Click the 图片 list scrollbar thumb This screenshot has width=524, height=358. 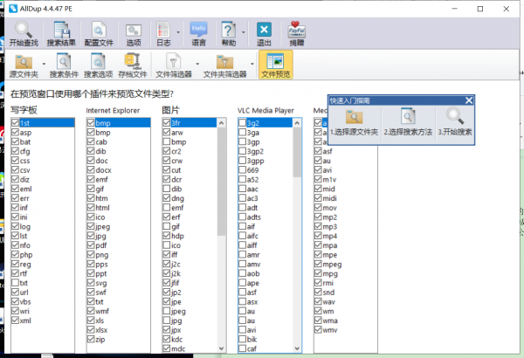221,182
